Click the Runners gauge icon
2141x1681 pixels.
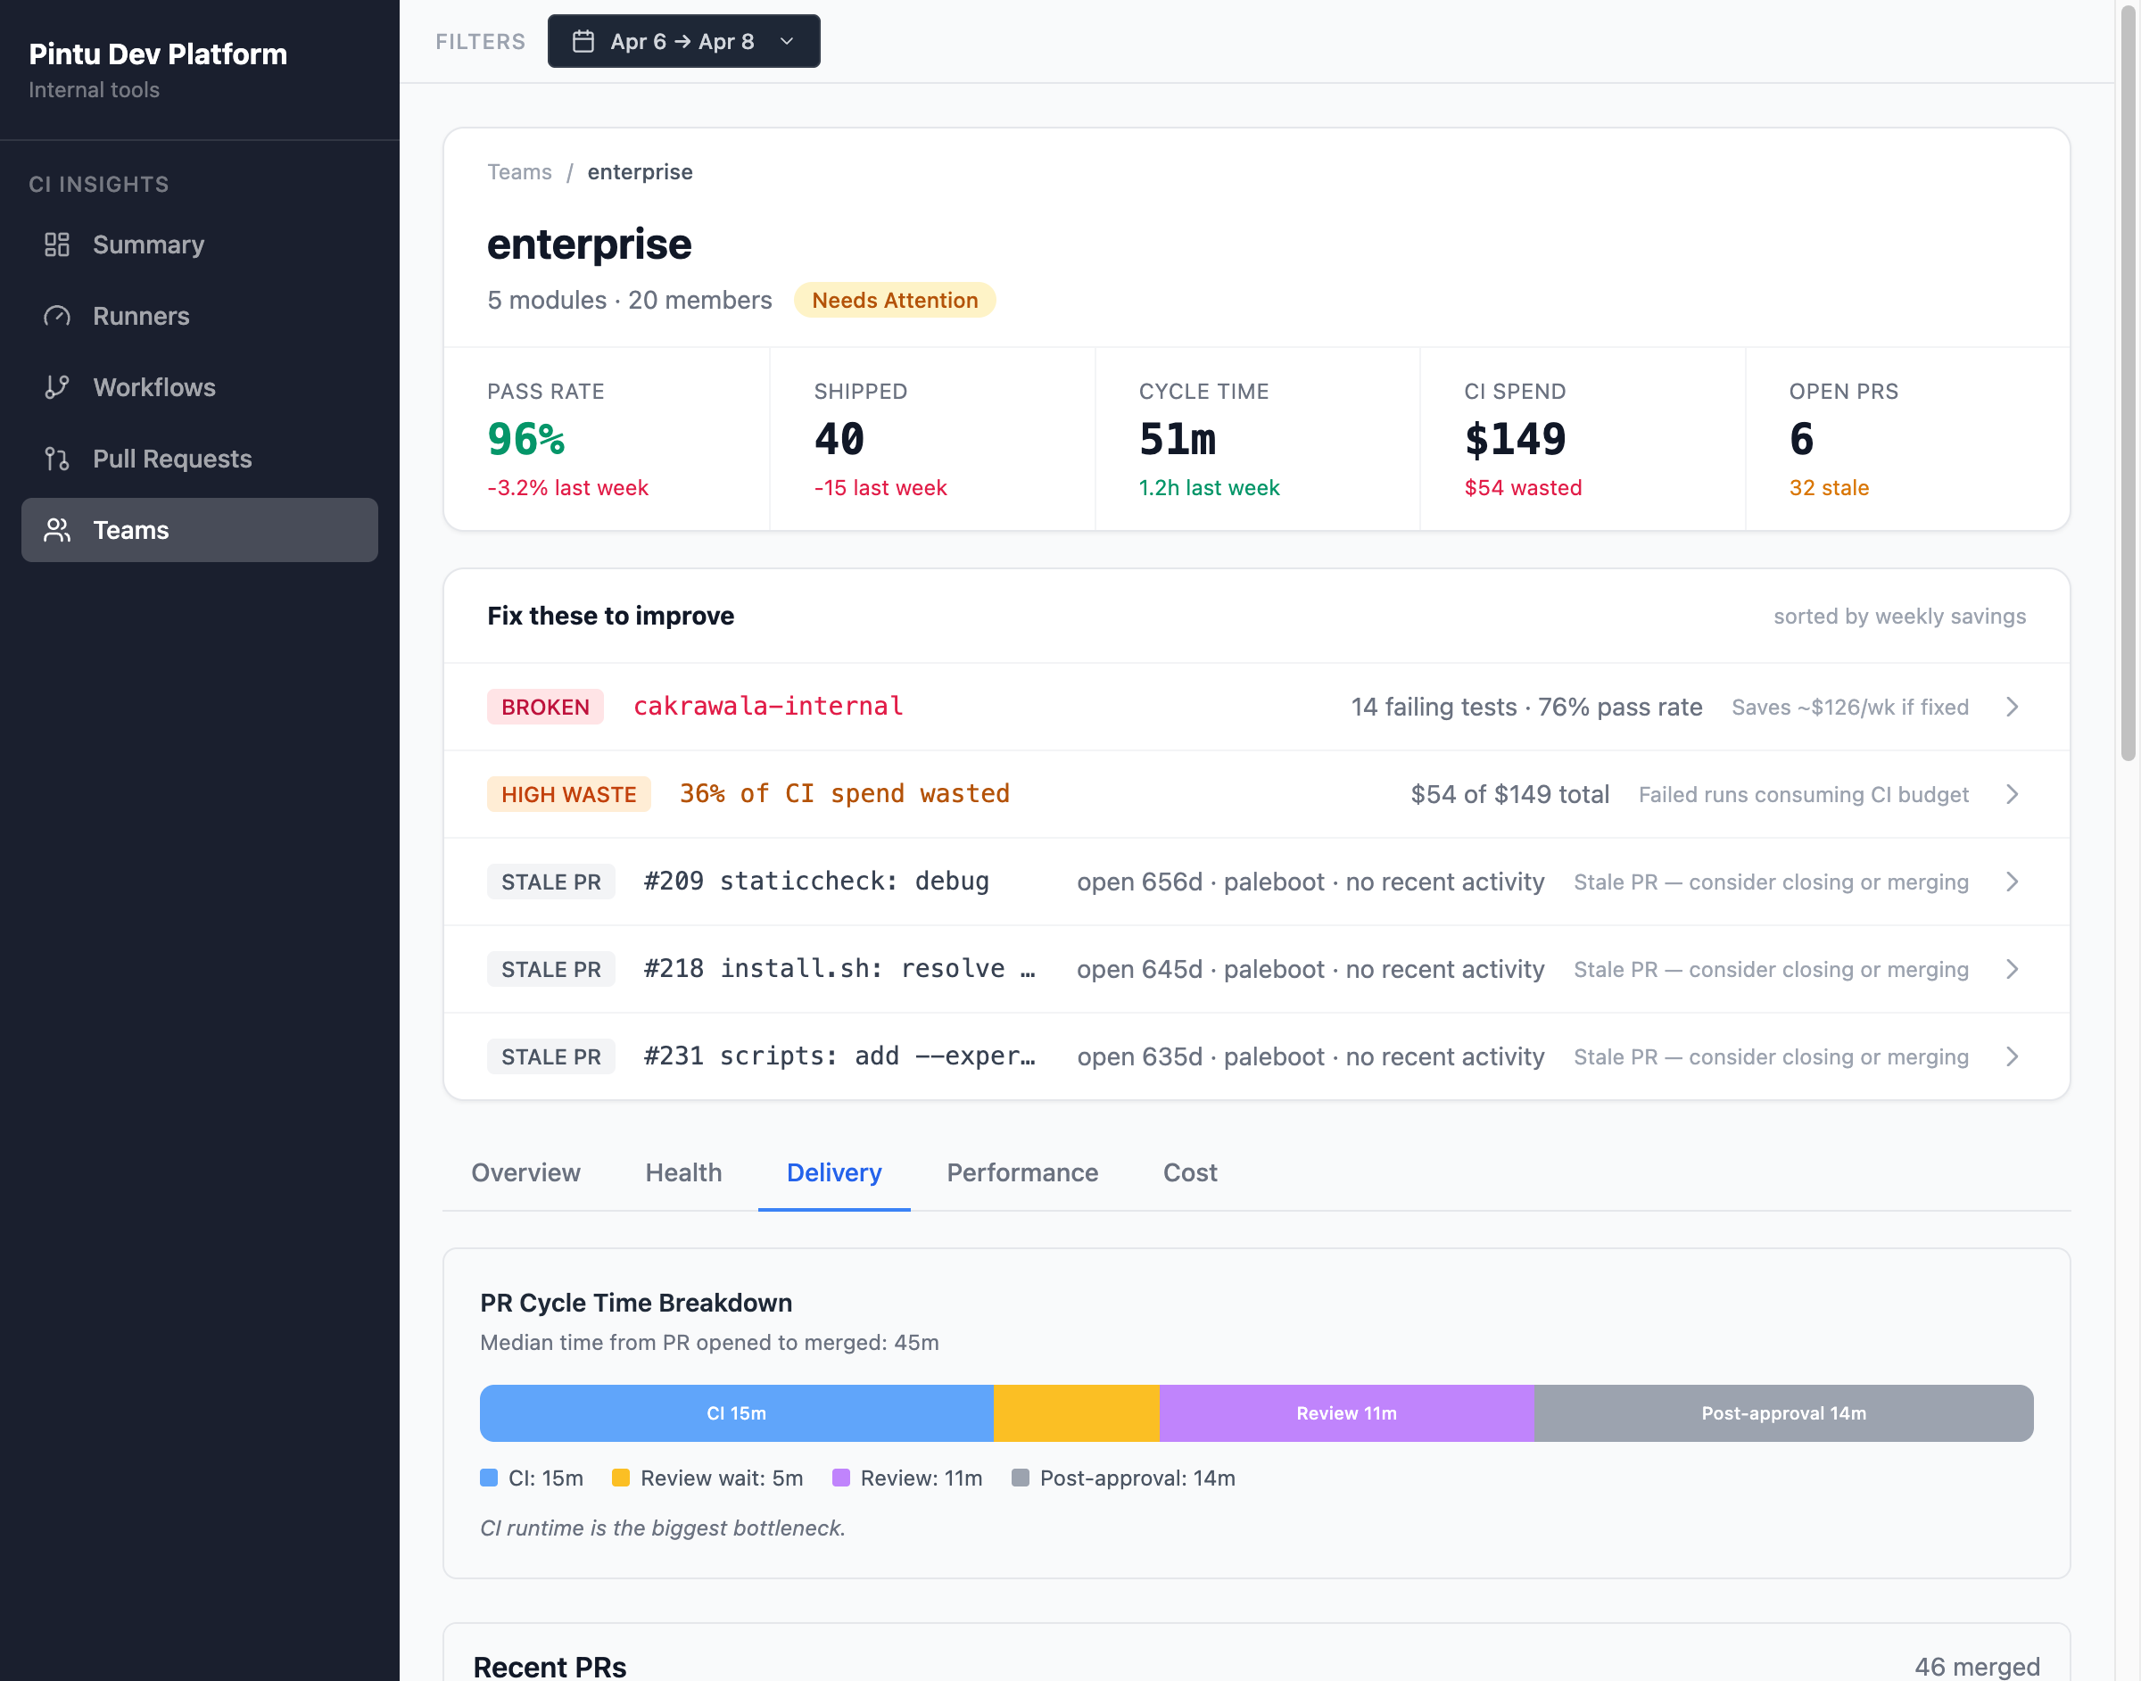coord(57,316)
